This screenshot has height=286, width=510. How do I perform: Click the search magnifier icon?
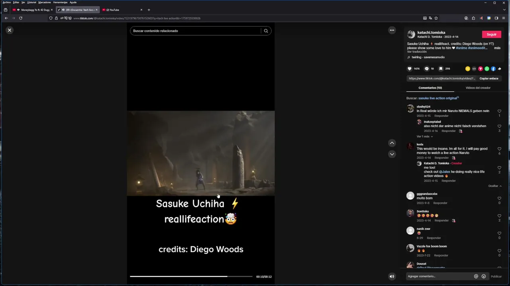coord(266,31)
